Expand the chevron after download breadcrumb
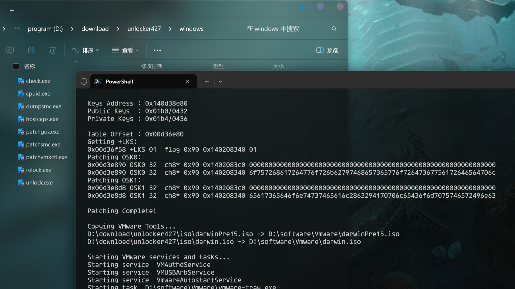Image resolution: width=515 pixels, height=289 pixels. pyautogui.click(x=118, y=29)
